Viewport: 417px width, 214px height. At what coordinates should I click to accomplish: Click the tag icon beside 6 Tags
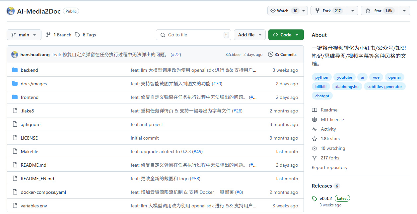pos(77,35)
